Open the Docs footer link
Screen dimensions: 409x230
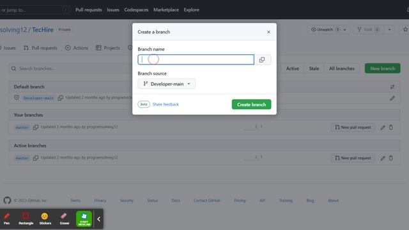176,201
